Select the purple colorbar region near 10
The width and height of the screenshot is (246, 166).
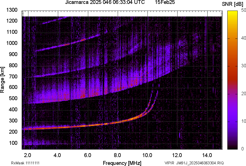pos(233,121)
